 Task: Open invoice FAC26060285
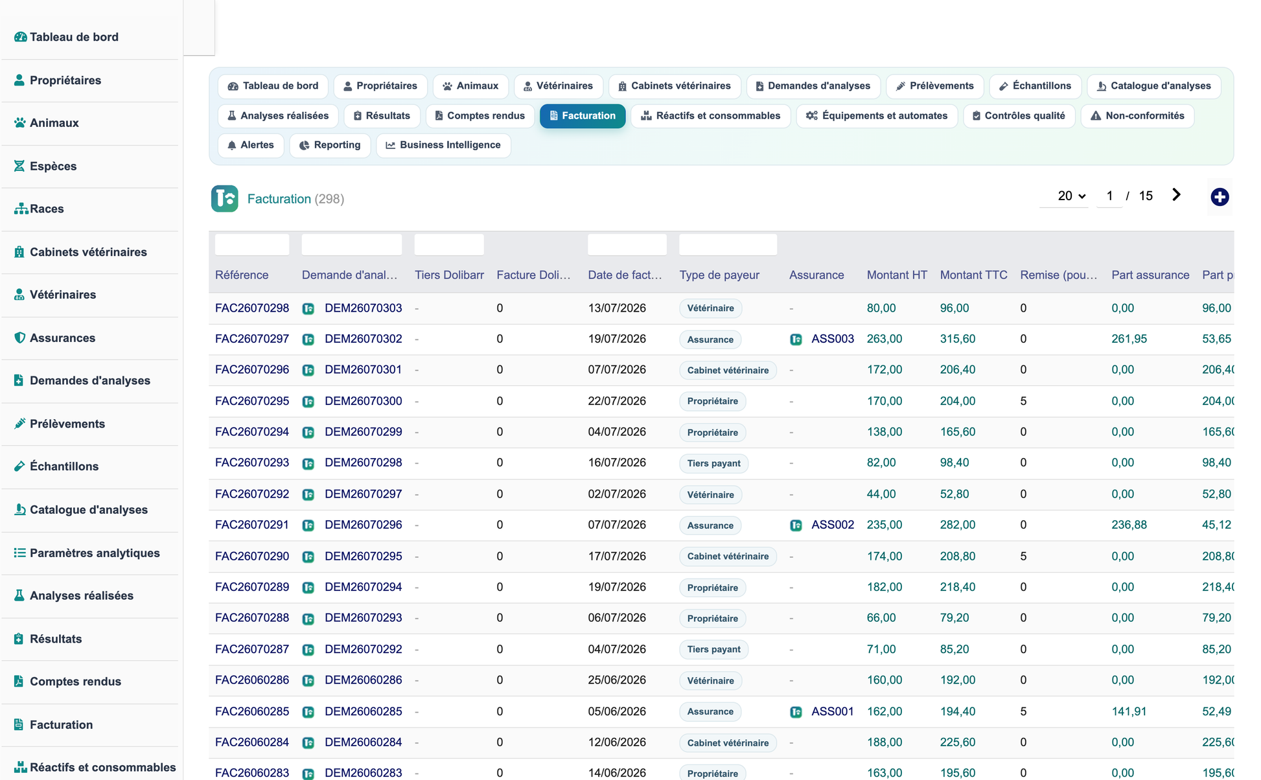[x=252, y=712]
